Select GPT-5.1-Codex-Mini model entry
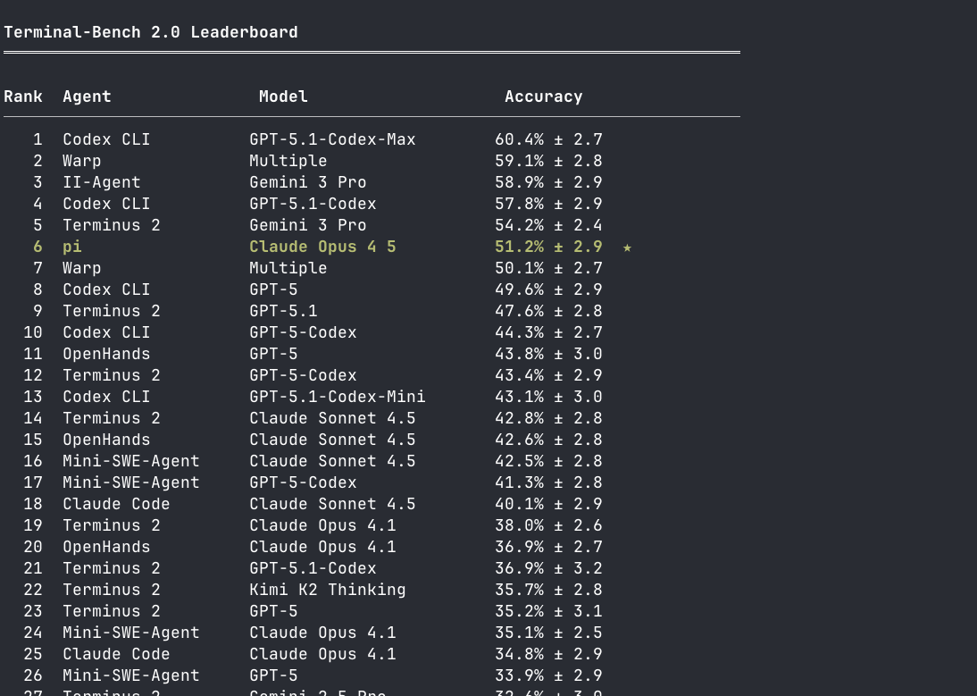977x696 pixels. coord(338,397)
